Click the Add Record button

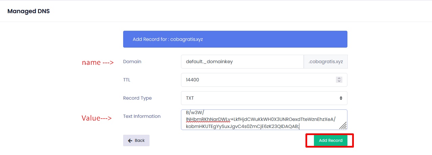click(x=331, y=140)
